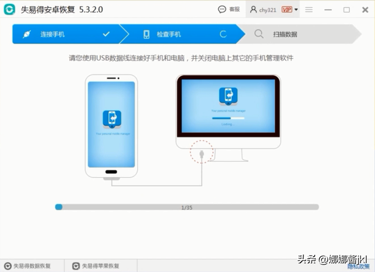Open customer service chat (客服)
Viewport: 375px width, 272px height.
coord(229,9)
